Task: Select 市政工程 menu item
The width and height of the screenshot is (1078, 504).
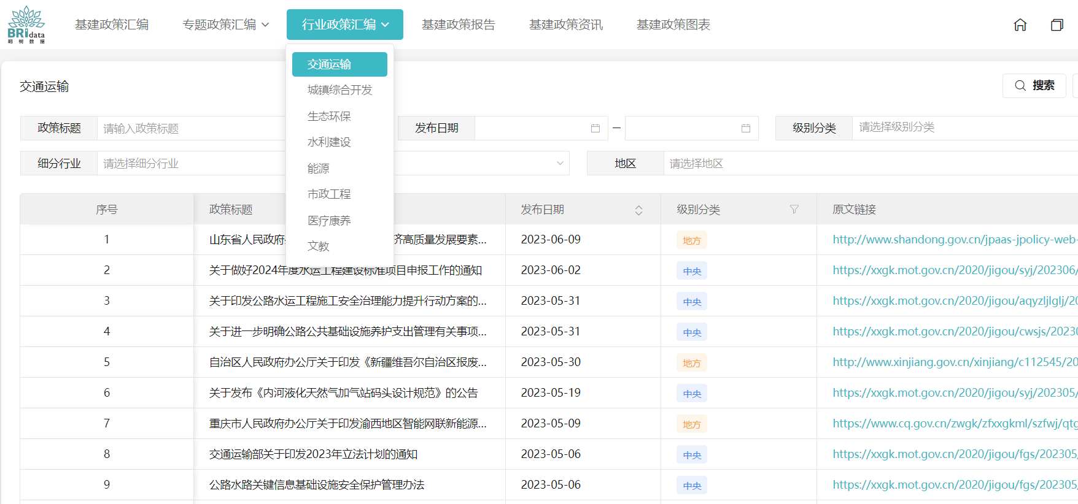Action: pos(339,194)
